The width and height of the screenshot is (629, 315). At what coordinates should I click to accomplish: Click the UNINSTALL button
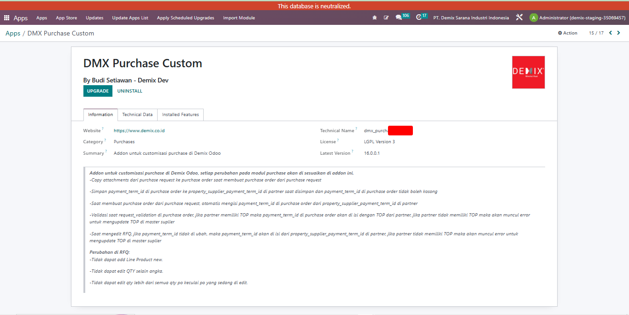coord(130,91)
